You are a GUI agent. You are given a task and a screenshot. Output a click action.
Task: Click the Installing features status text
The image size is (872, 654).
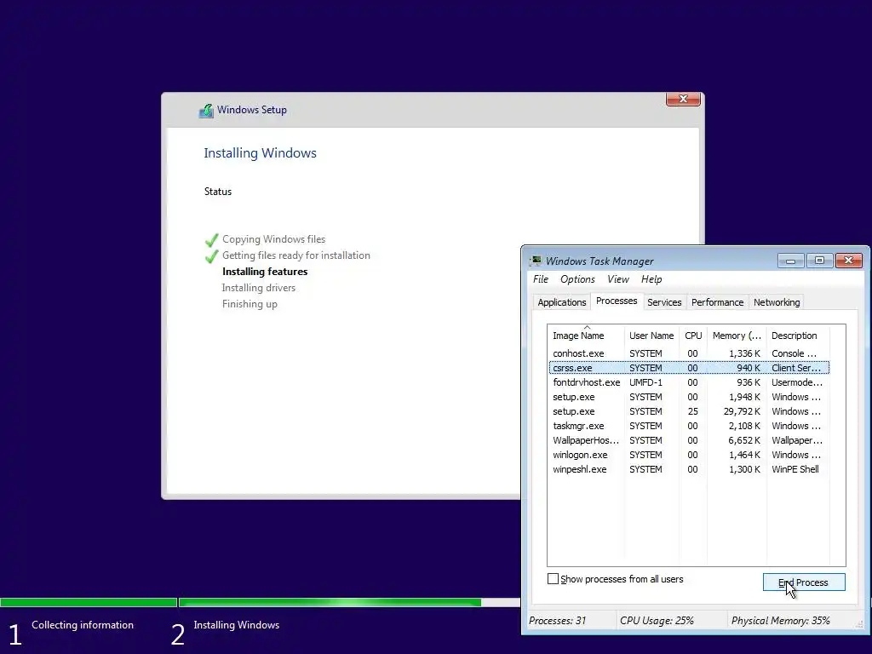pyautogui.click(x=265, y=272)
